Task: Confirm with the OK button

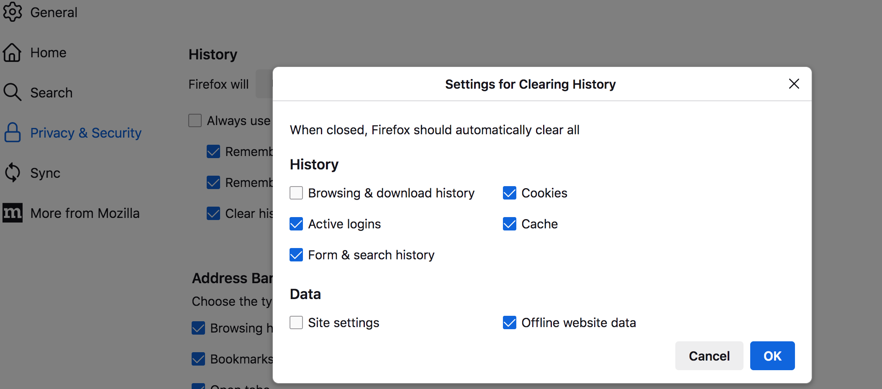Action: point(772,356)
